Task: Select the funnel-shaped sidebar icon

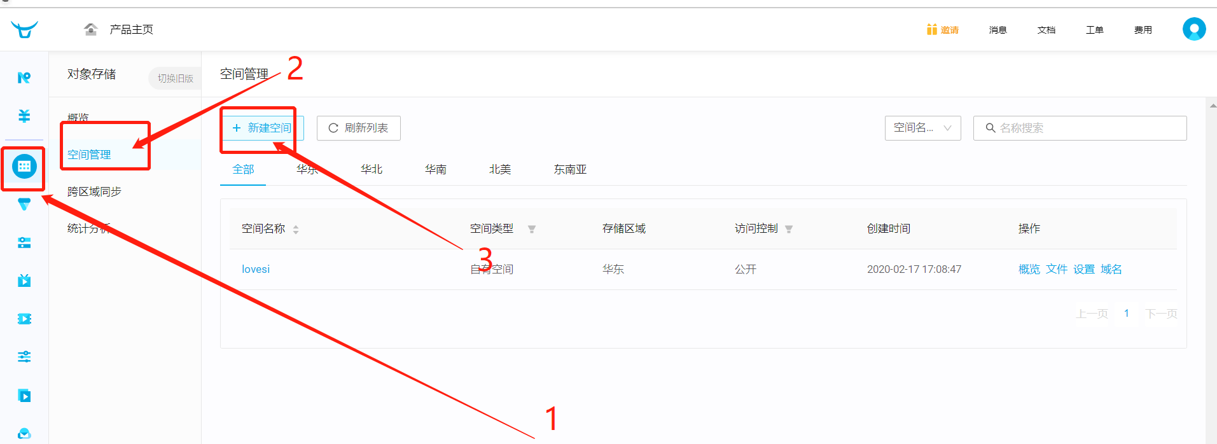Action: (24, 204)
